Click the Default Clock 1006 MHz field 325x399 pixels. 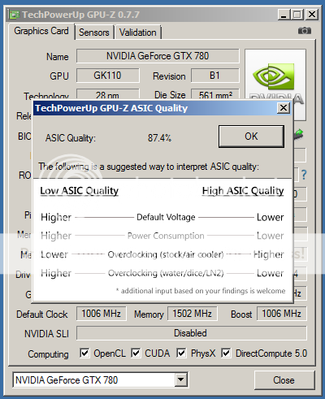(x=102, y=314)
